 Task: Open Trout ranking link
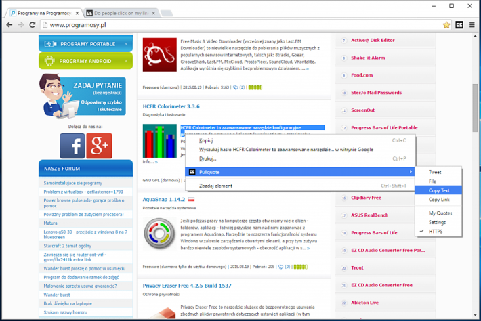point(357,267)
